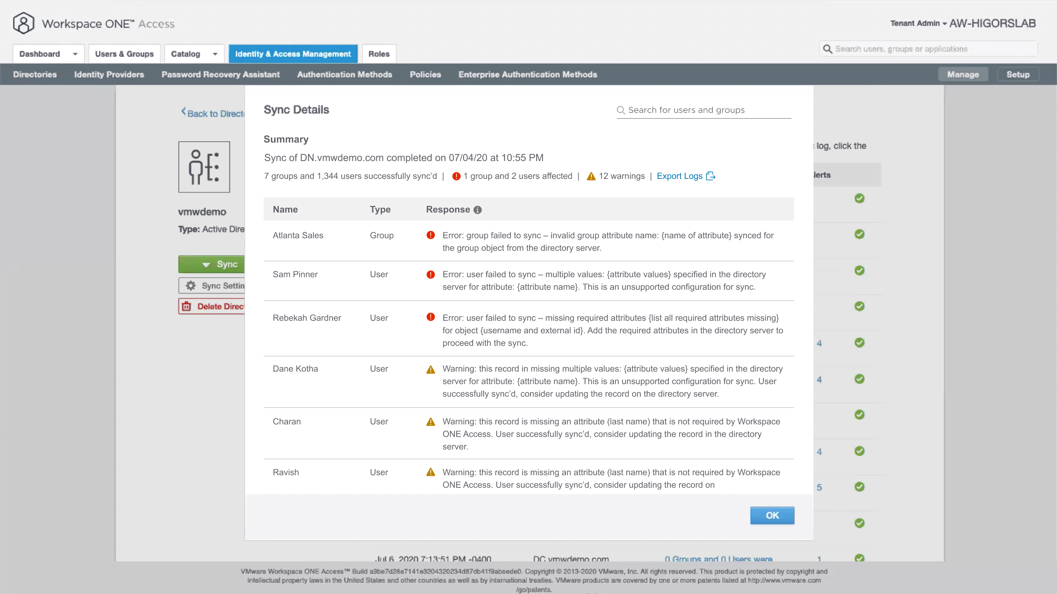Image resolution: width=1057 pixels, height=594 pixels.
Task: Click the error icon on Atlanta Sales row
Action: pyautogui.click(x=430, y=235)
